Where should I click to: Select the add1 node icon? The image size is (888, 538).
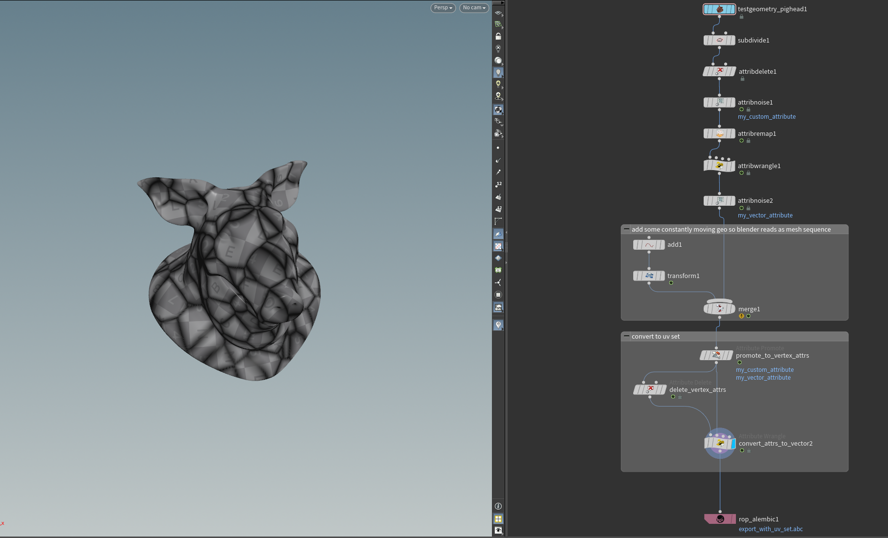click(x=649, y=245)
